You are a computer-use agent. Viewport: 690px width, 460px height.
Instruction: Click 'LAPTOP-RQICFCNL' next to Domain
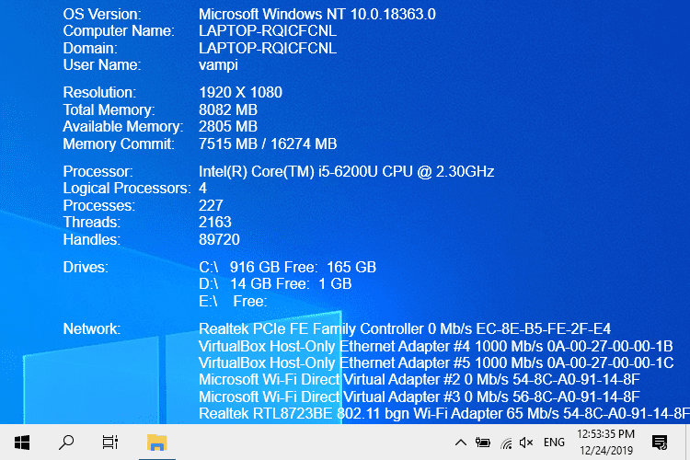click(x=268, y=48)
